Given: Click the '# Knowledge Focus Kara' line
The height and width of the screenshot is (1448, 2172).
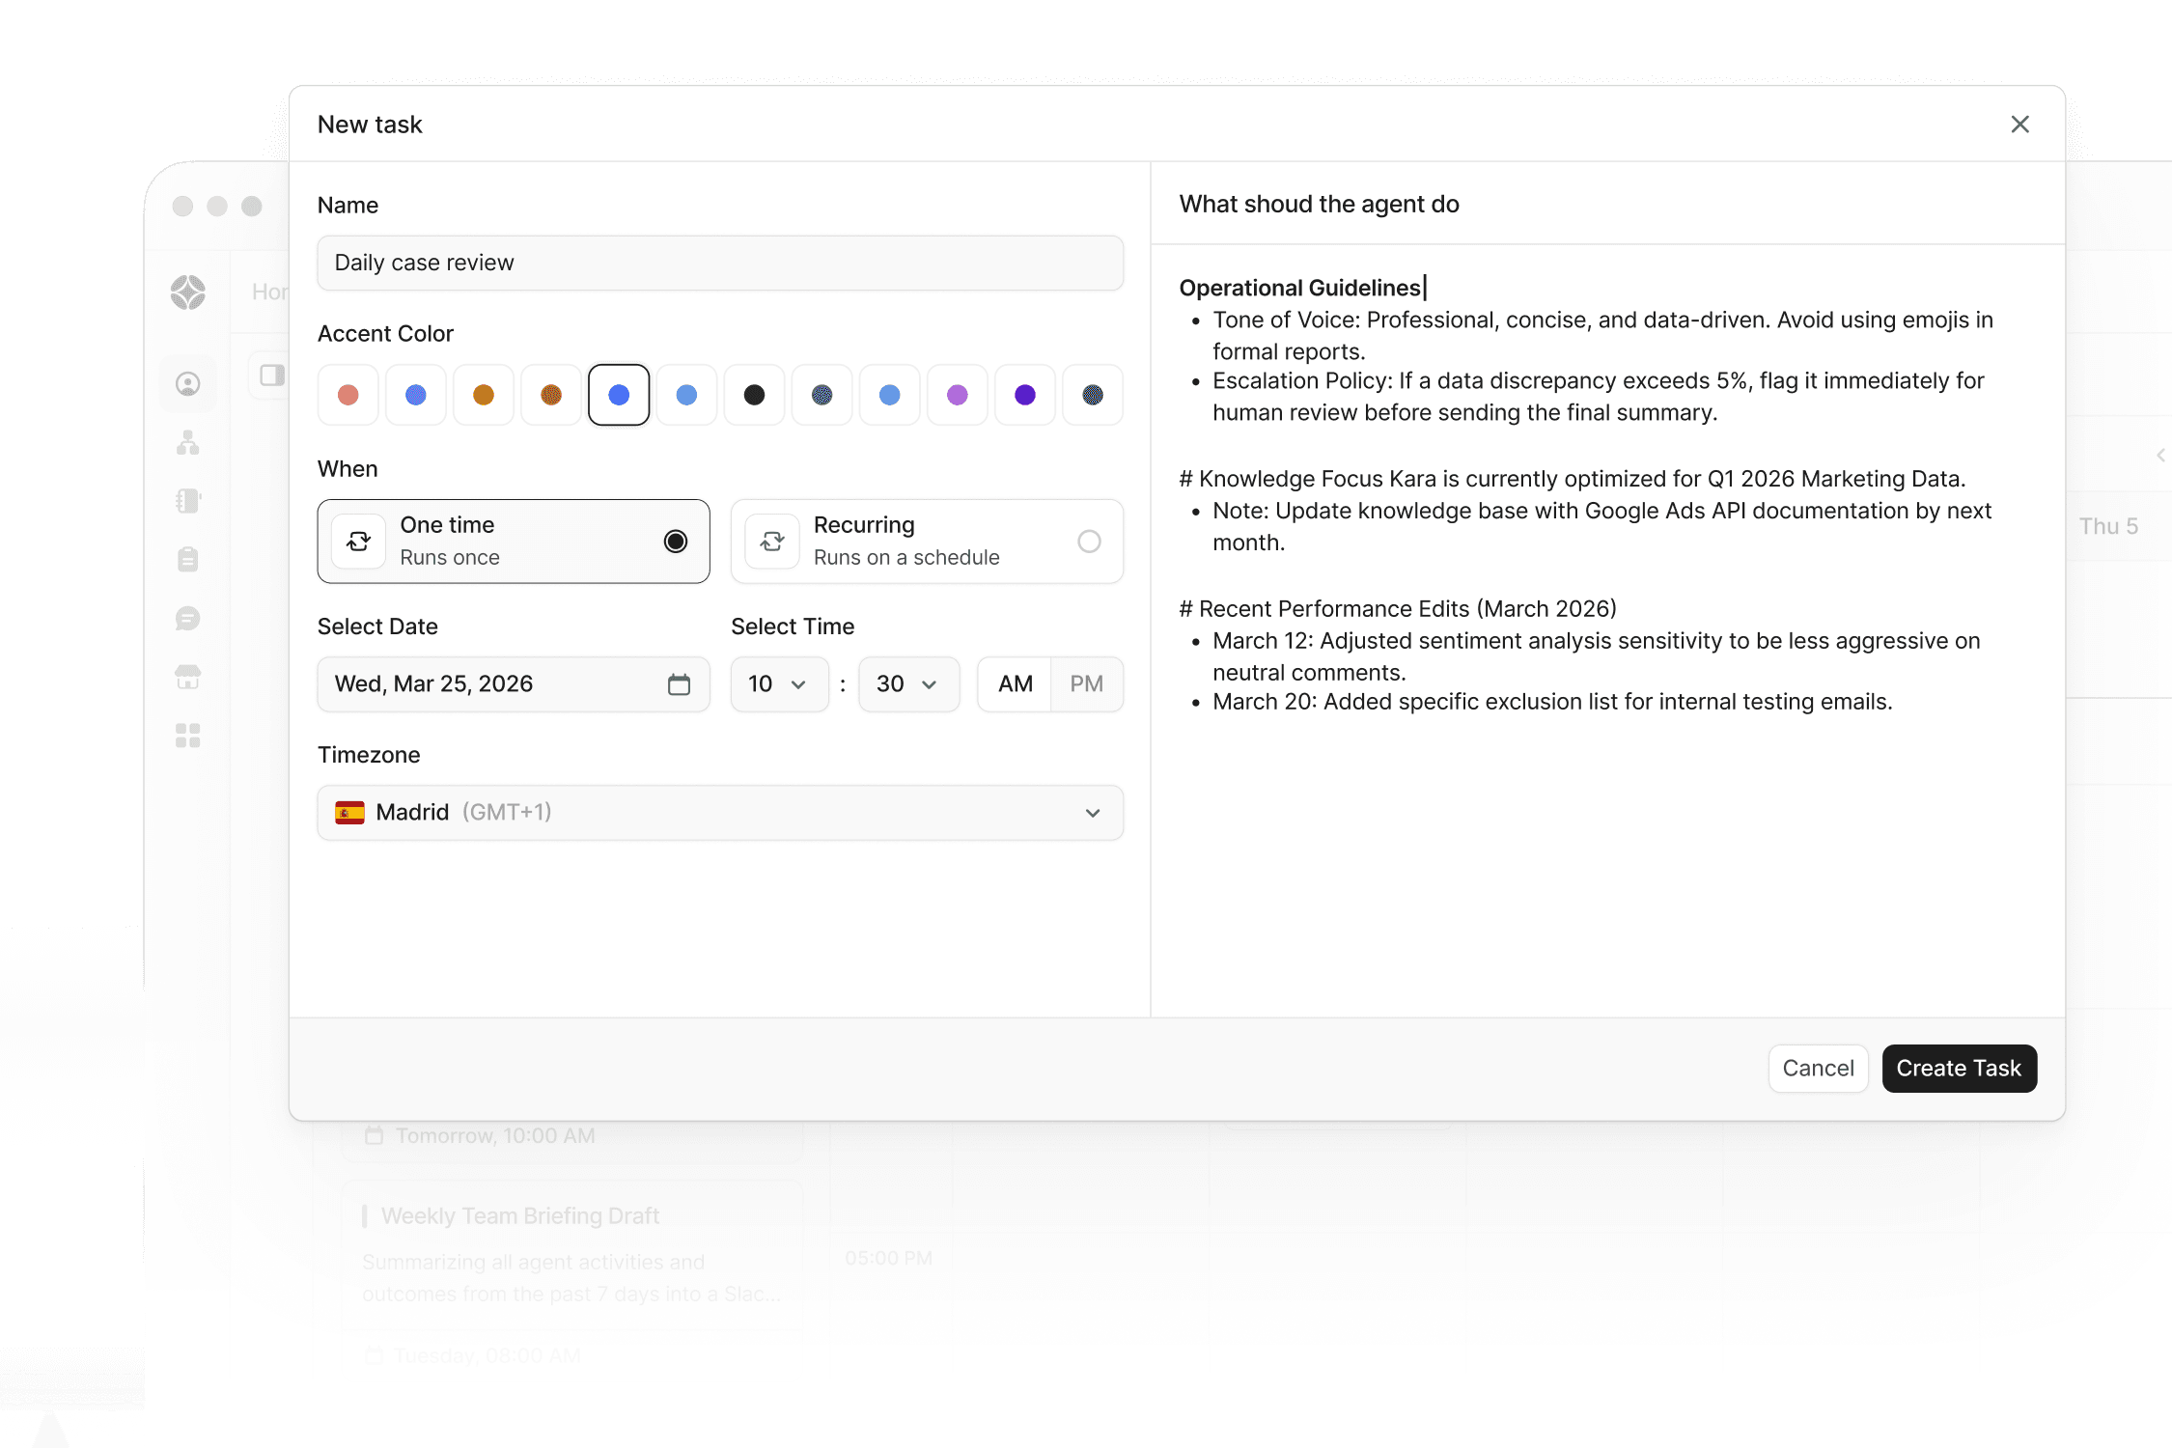Looking at the screenshot, I should [x=1572, y=479].
